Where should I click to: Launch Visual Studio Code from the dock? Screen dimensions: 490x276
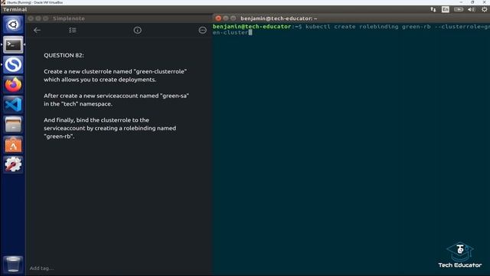pyautogui.click(x=13, y=105)
